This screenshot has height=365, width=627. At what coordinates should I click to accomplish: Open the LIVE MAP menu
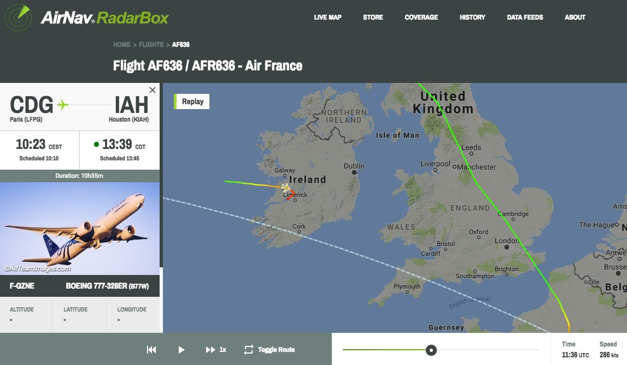(327, 17)
